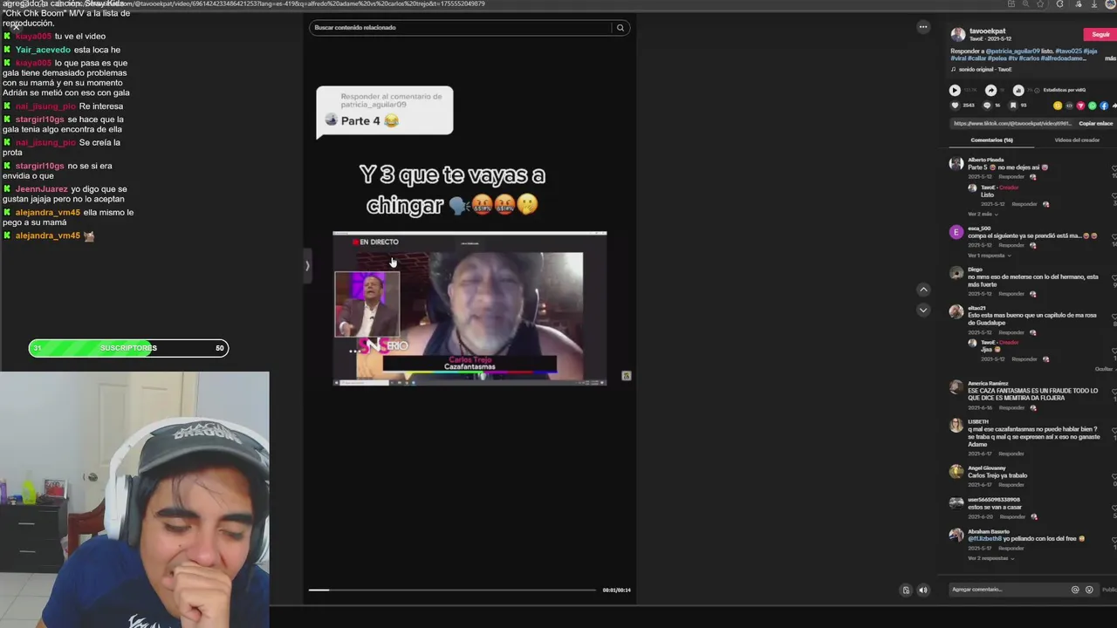Like esca_500's comment
Viewport: 1117px width, 628px height.
[x=1114, y=235]
